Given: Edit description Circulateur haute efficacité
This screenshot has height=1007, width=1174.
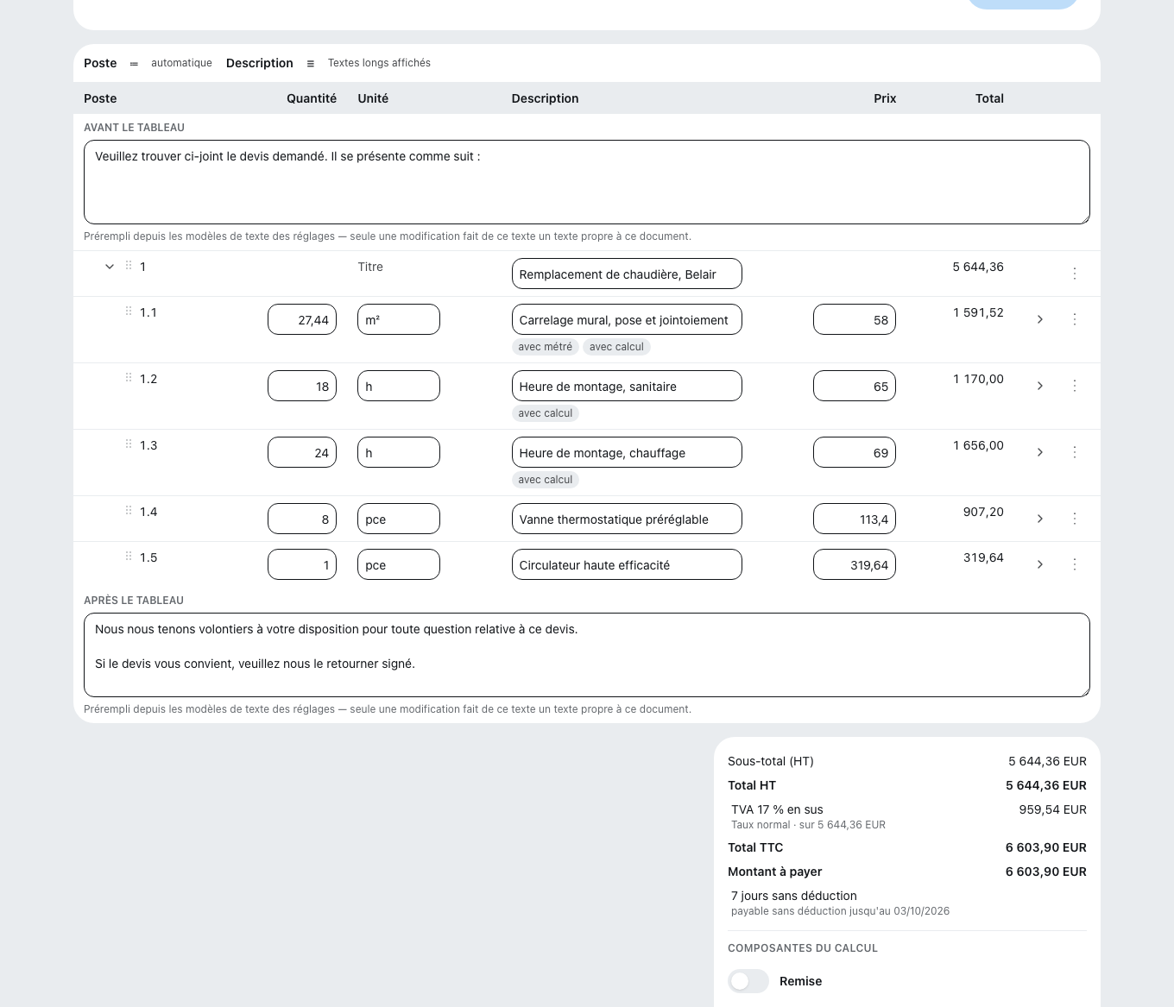Looking at the screenshot, I should point(627,564).
